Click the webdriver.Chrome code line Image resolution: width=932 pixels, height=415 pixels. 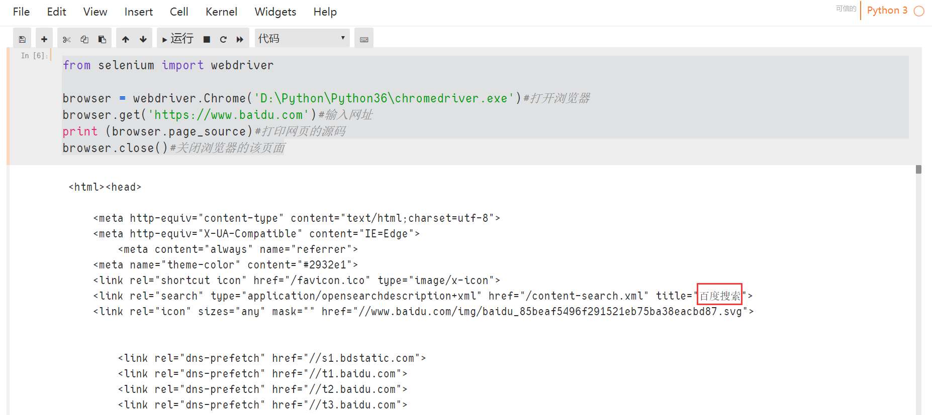pos(326,98)
